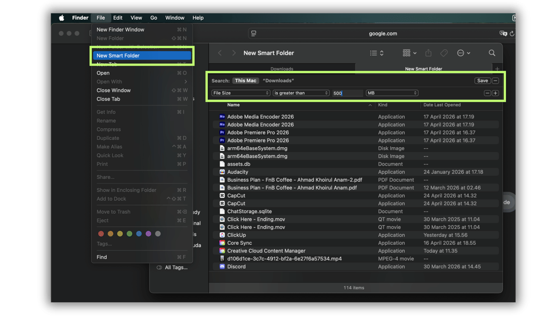This screenshot has width=559, height=325.
Task: Click the Tags icon in the toolbar
Action: click(x=443, y=53)
